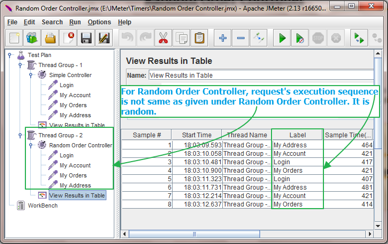The image size is (388, 244).
Task: Select My Address under Random Order Controller
Action: [75, 185]
